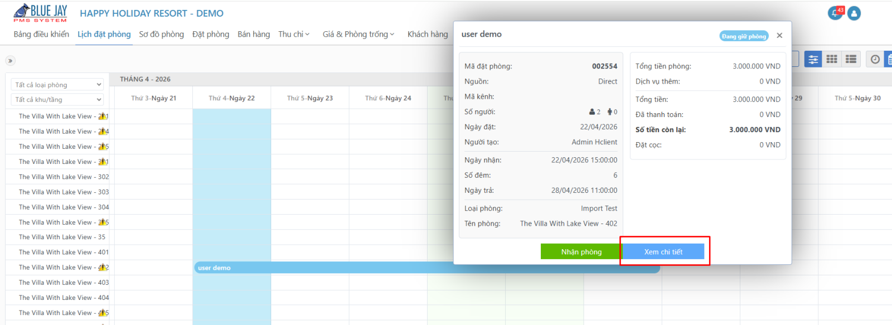This screenshot has width=892, height=325.
Task: Open the Lịch đặt phòng tab
Action: pyautogui.click(x=104, y=34)
